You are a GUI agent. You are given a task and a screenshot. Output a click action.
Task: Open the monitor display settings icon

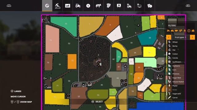coord(139,5)
